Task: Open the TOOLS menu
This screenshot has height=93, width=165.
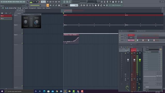Action: (21, 2)
